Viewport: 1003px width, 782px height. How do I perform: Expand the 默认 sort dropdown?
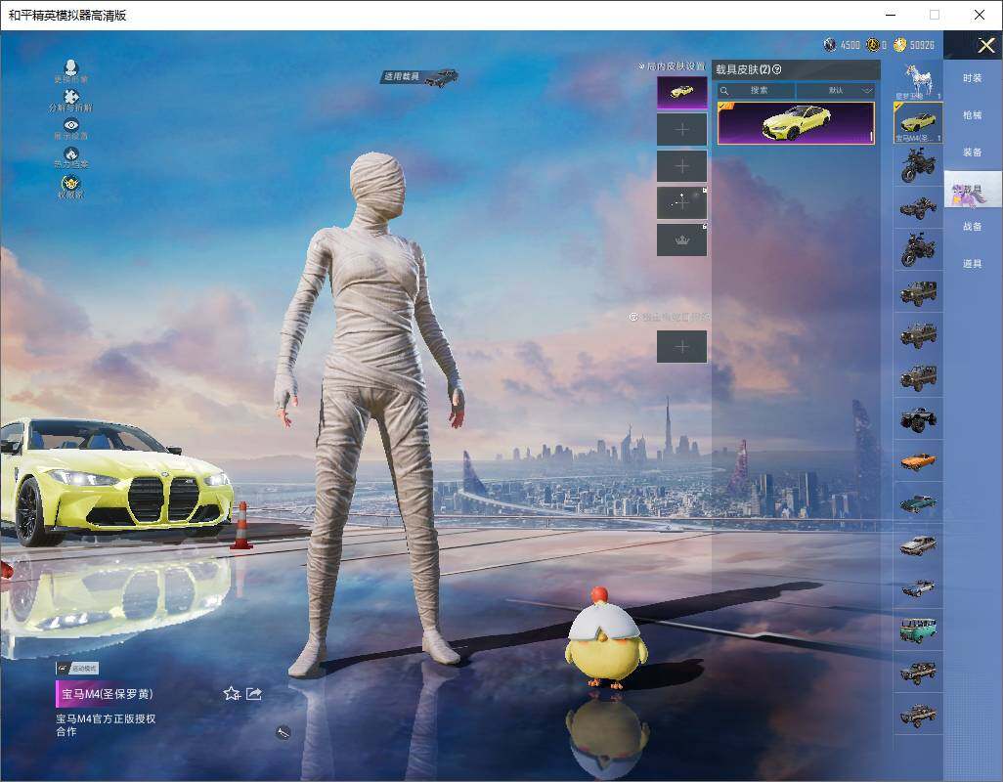tap(836, 90)
